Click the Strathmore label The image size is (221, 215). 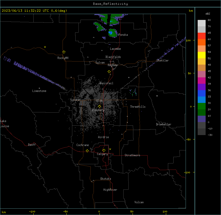tap(132, 155)
